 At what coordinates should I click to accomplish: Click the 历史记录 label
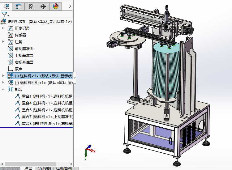22,28
